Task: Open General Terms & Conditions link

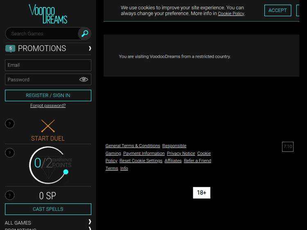Action: (133, 146)
